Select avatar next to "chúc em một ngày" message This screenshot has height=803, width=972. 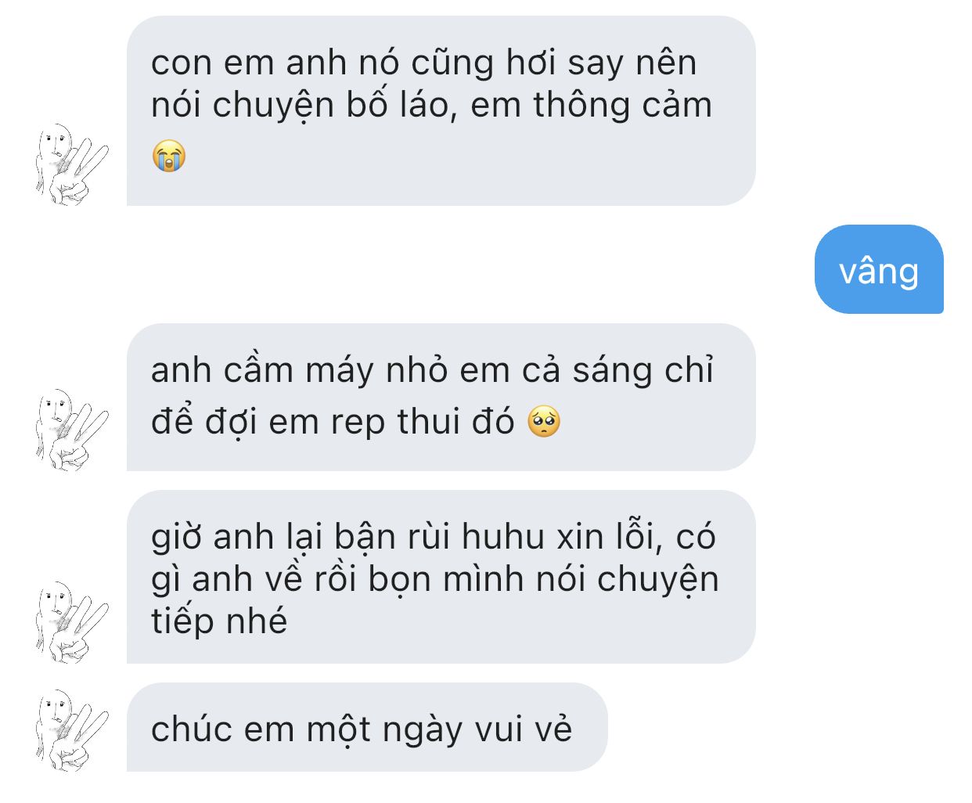point(71,729)
